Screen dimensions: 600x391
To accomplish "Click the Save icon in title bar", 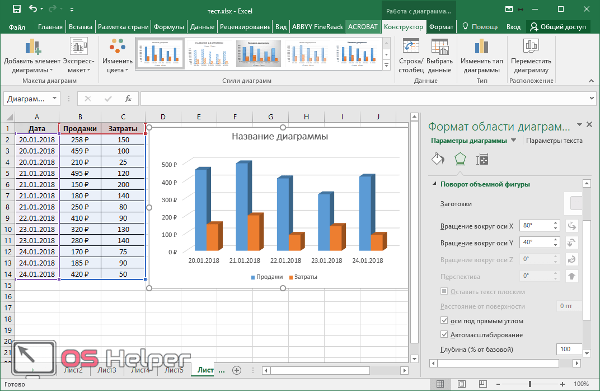I will point(16,9).
